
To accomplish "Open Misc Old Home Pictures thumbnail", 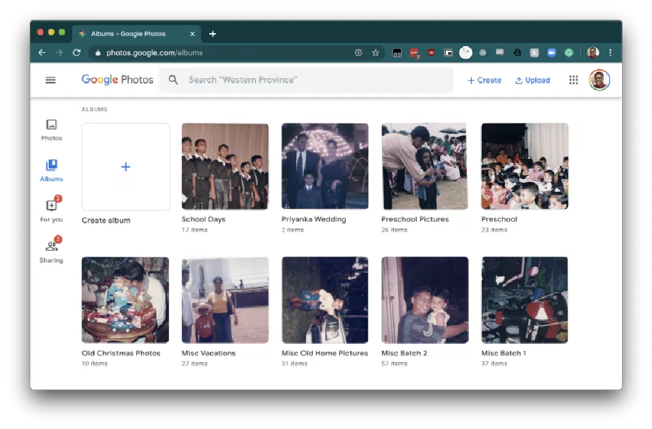I will click(x=325, y=300).
